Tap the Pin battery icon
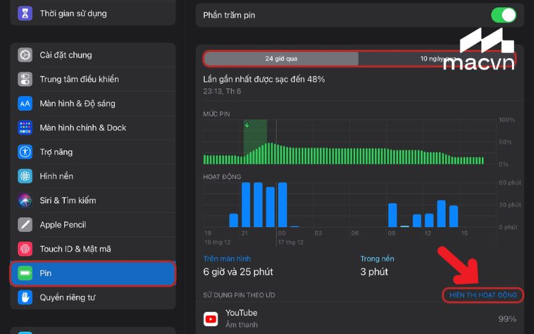 click(25, 273)
